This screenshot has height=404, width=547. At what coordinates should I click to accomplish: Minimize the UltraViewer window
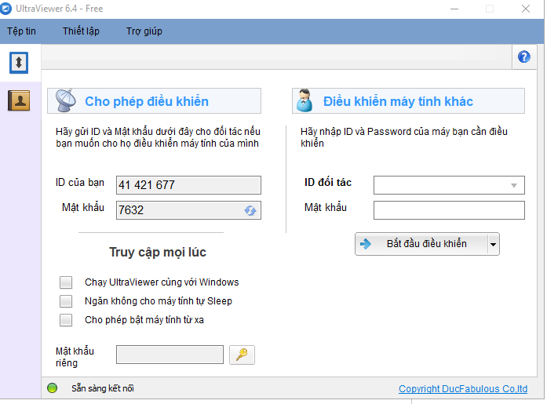pos(454,9)
